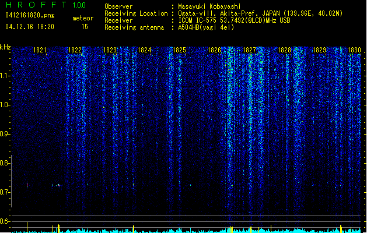Click the receiver ICOM IC-575 text
The height and width of the screenshot is (233, 367).
point(234,20)
